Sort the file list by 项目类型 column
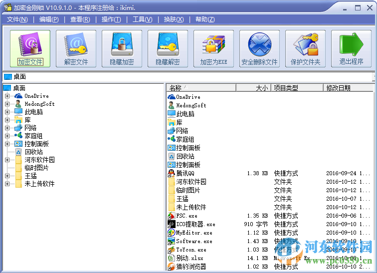 pos(297,88)
